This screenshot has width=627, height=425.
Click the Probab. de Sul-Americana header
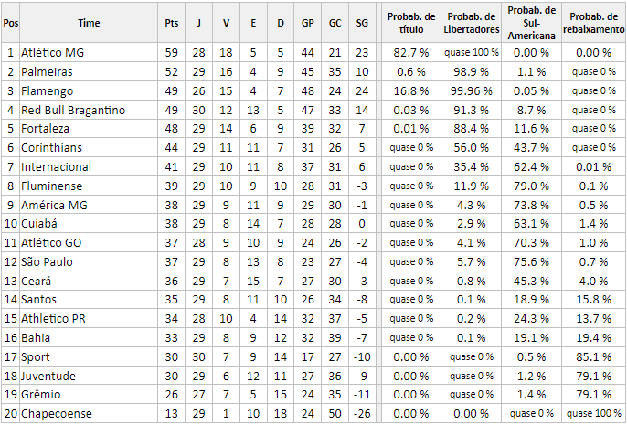tap(531, 23)
